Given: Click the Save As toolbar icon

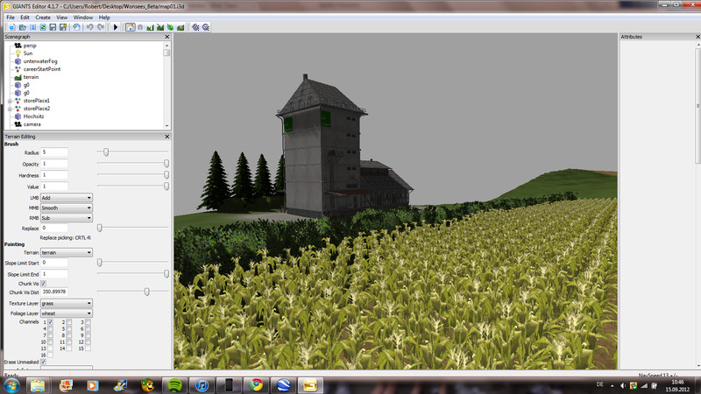Looking at the screenshot, I should click(x=63, y=27).
